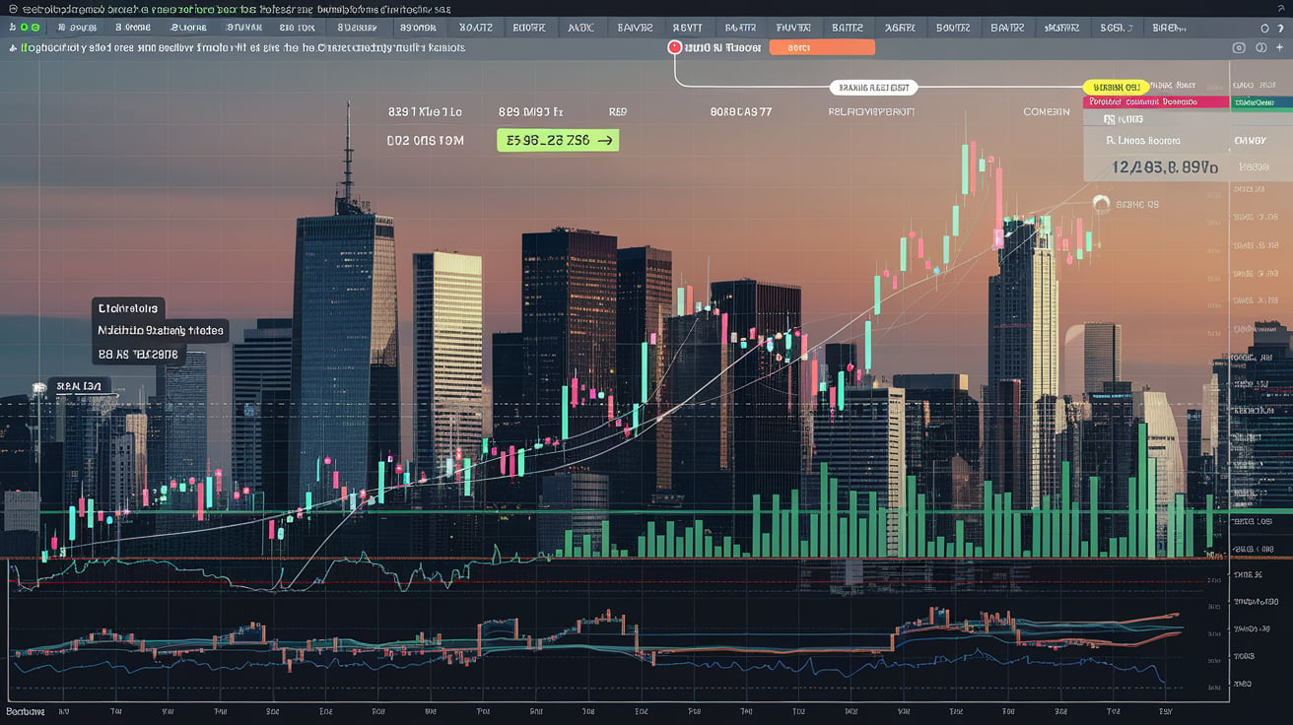This screenshot has height=725, width=1293.
Task: Click the circle icon beside the plus icon
Action: pyautogui.click(x=1262, y=47)
